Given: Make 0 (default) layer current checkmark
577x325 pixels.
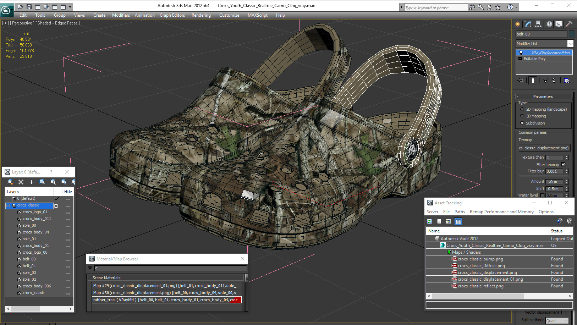Looking at the screenshot, I should tap(56, 199).
